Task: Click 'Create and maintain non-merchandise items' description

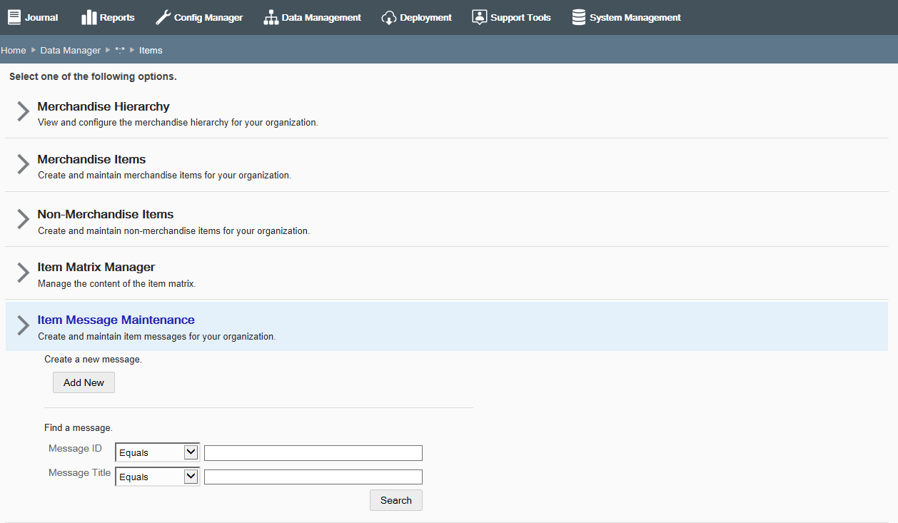Action: [x=173, y=231]
